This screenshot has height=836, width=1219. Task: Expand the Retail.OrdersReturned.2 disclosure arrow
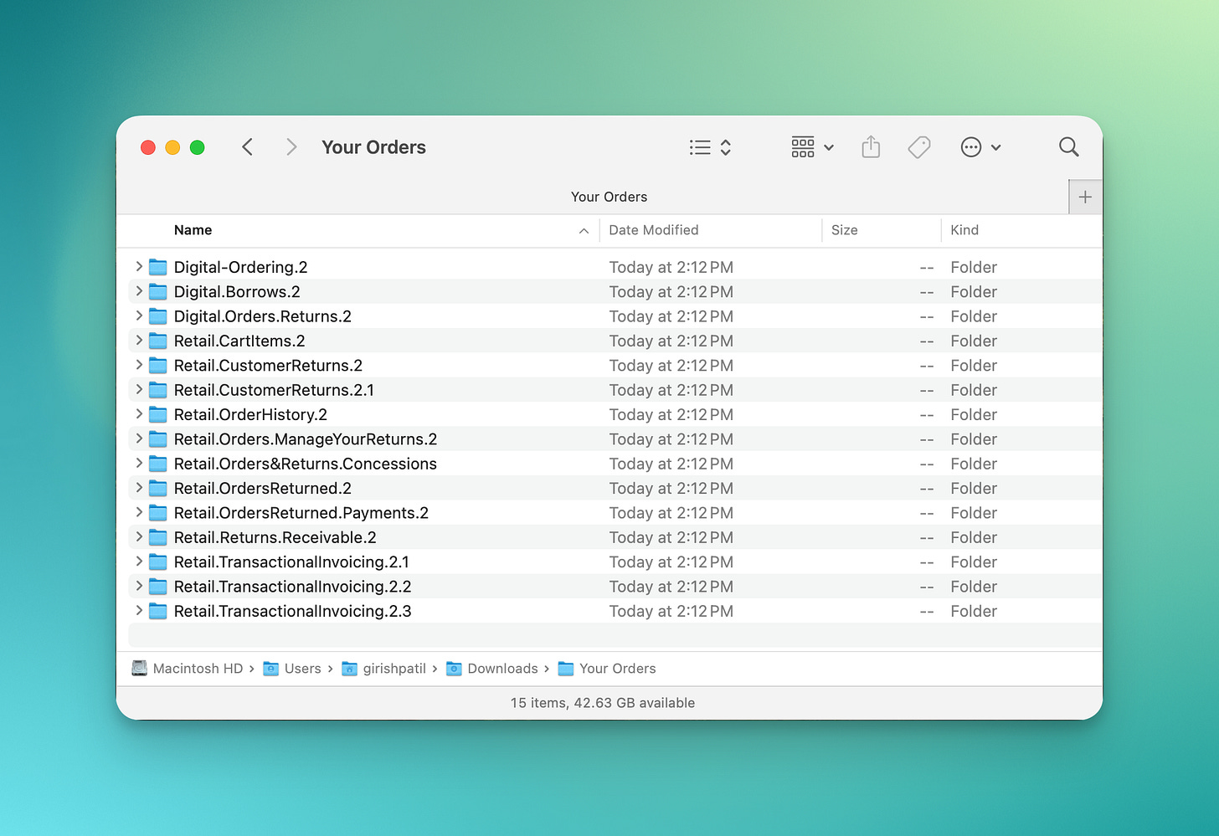(139, 488)
